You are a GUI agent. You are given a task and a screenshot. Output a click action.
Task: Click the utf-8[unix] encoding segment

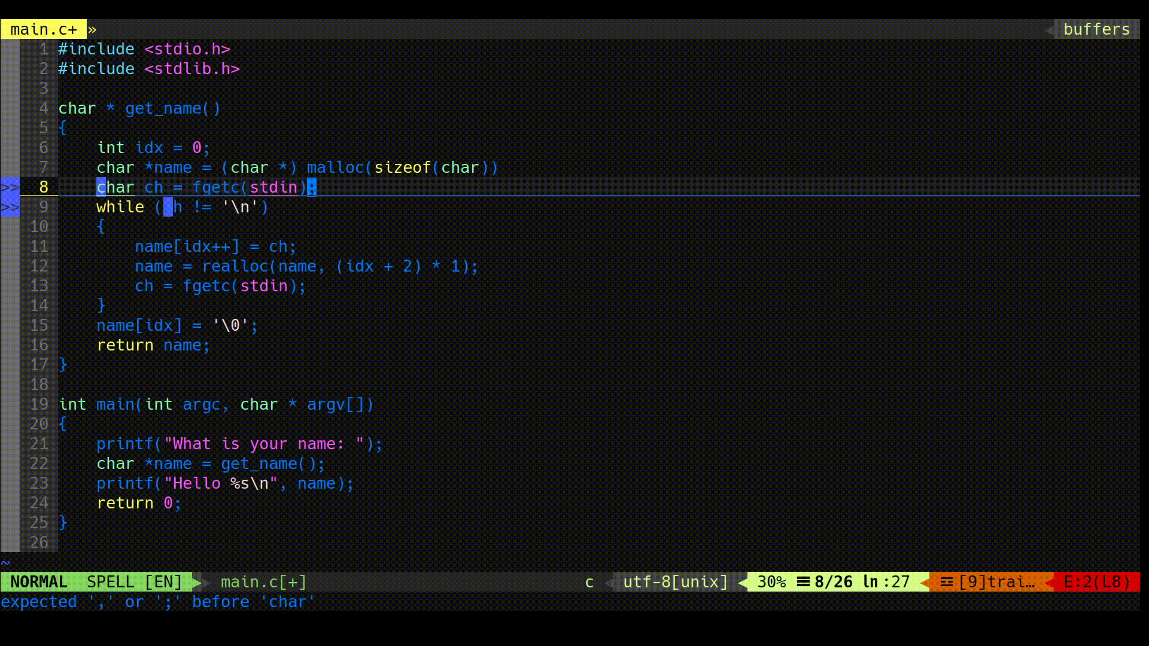(x=675, y=582)
